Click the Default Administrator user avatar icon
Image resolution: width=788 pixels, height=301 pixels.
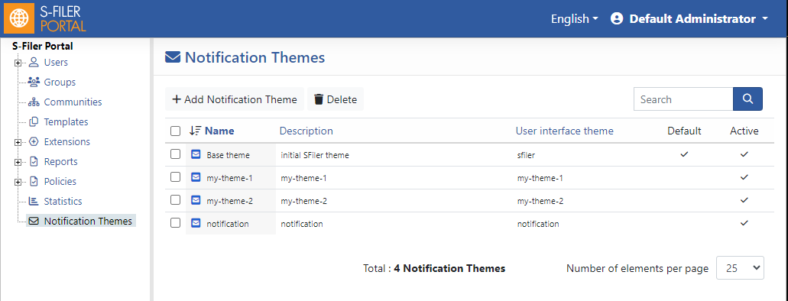(617, 18)
